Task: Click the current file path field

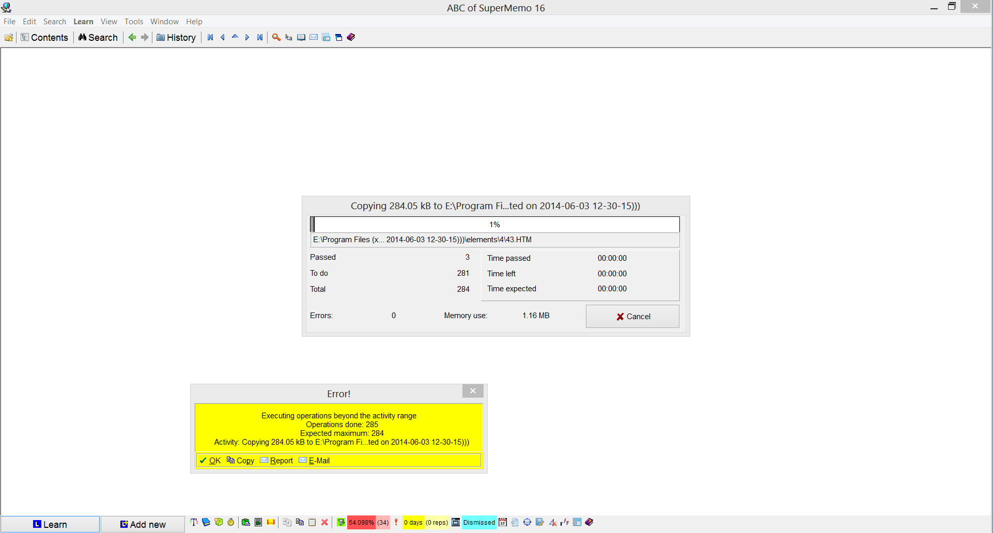Action: pyautogui.click(x=495, y=240)
